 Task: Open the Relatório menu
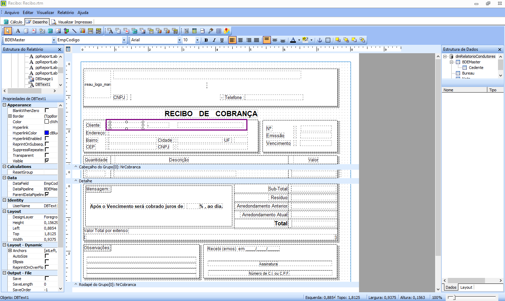click(66, 13)
